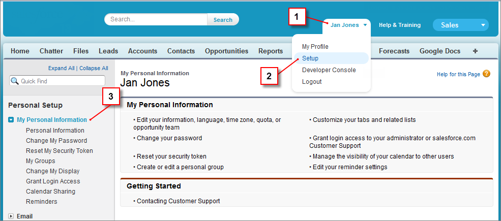Click the plus icon for all tabs

[475, 51]
